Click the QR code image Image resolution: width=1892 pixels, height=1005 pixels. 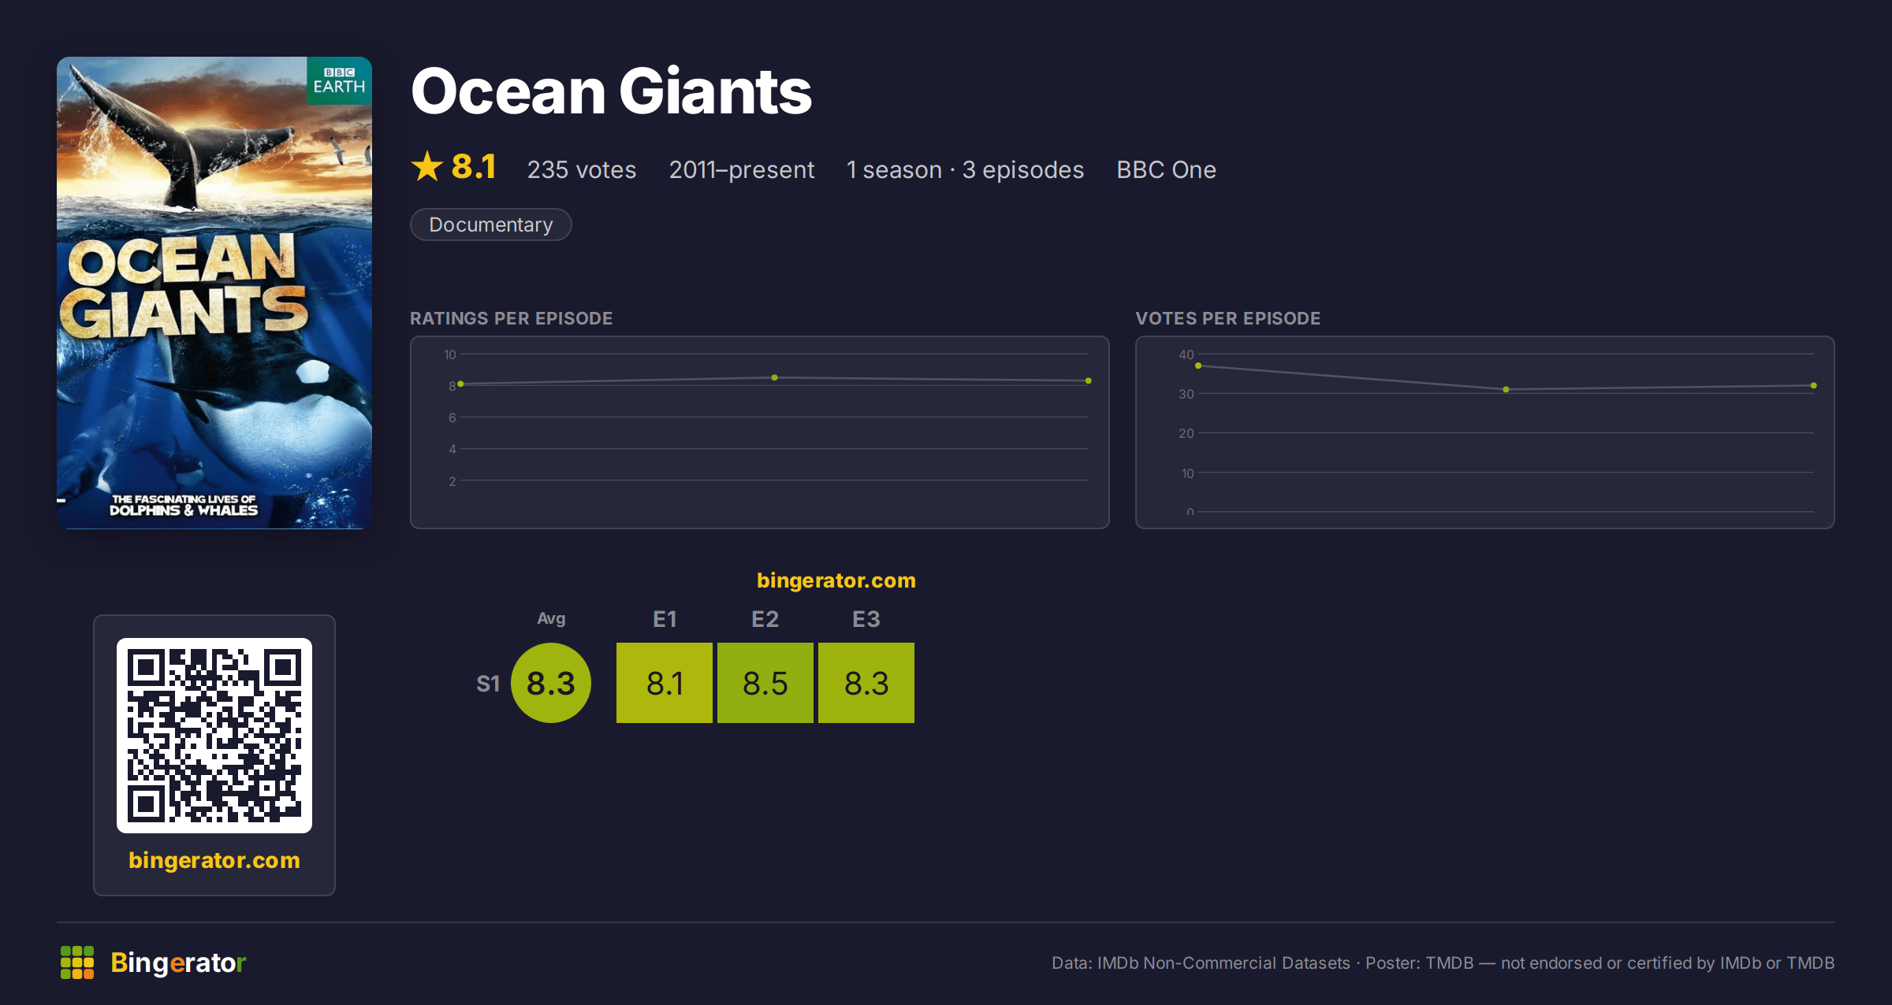coord(214,736)
